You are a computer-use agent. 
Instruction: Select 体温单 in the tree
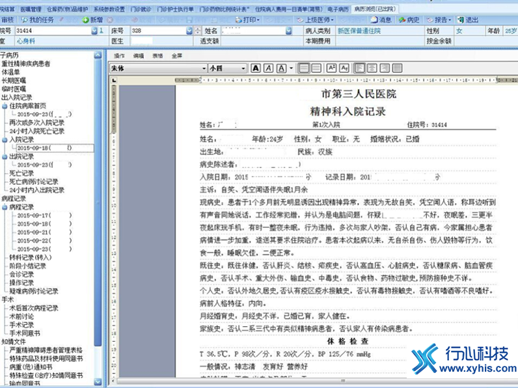click(10, 72)
